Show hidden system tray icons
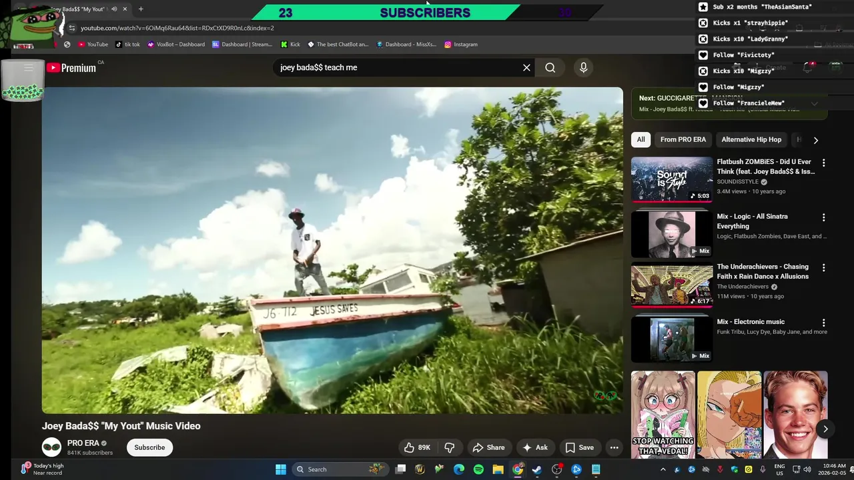Viewport: 854px width, 480px height. coord(663,469)
